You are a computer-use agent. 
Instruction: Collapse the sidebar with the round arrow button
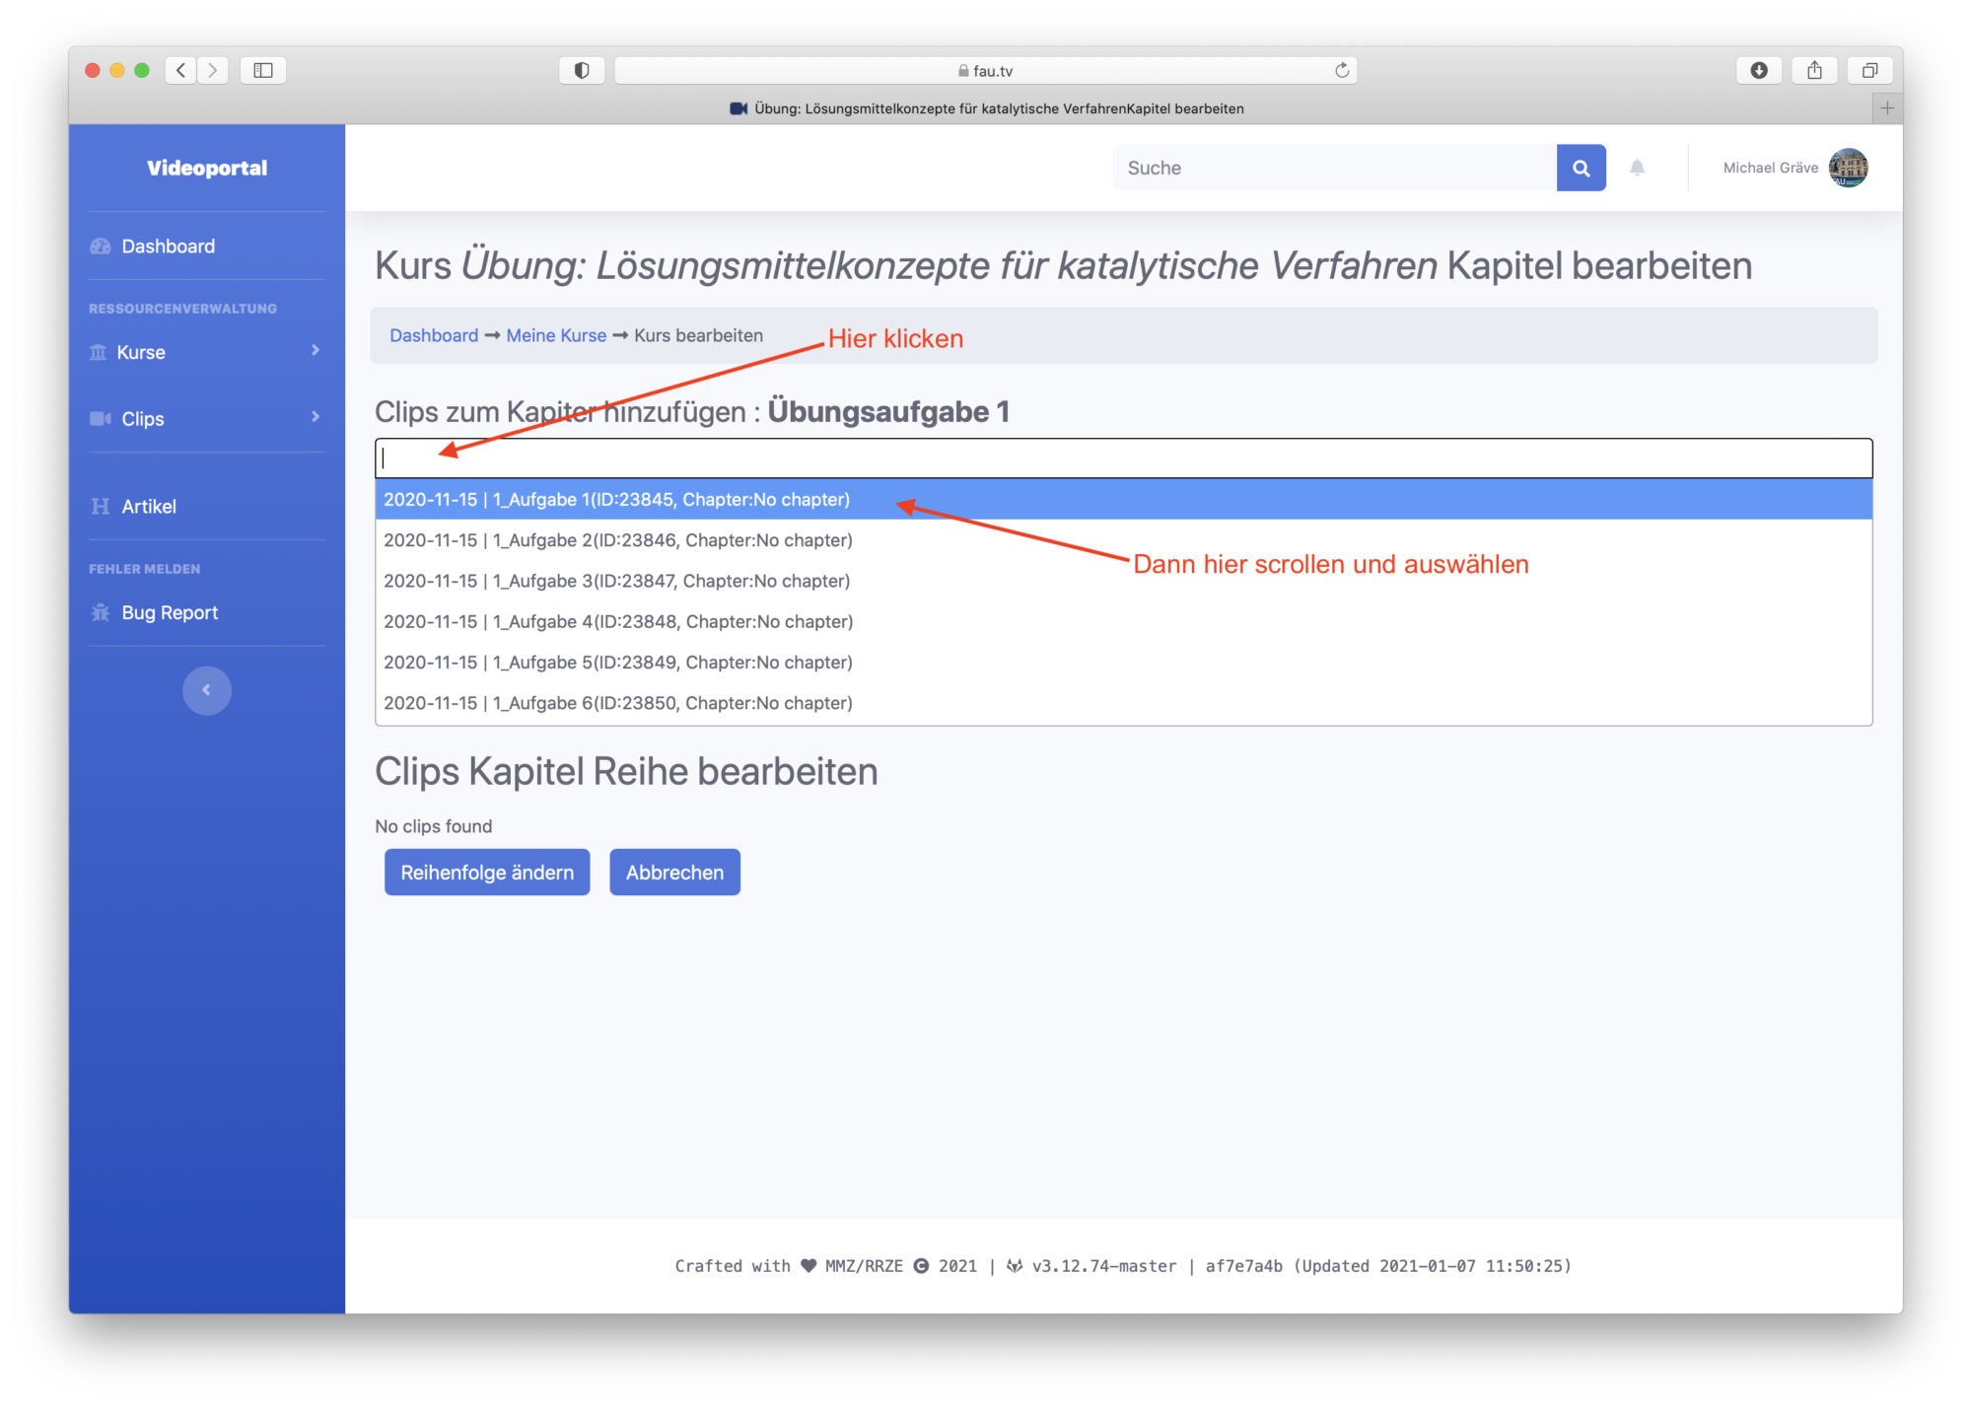point(206,690)
